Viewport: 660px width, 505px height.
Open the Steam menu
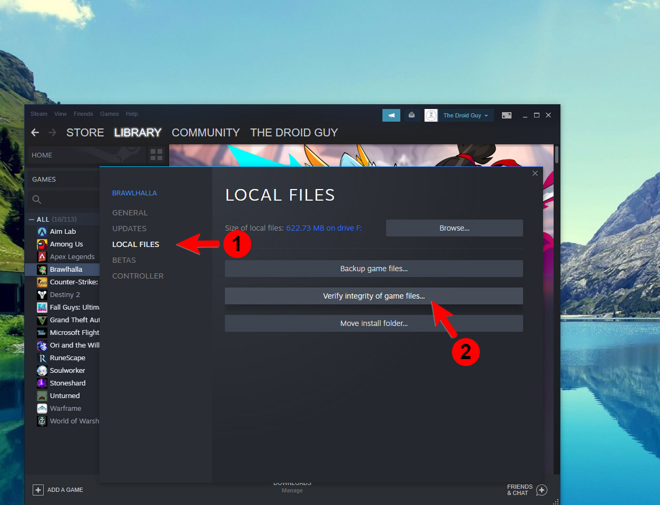pos(38,114)
